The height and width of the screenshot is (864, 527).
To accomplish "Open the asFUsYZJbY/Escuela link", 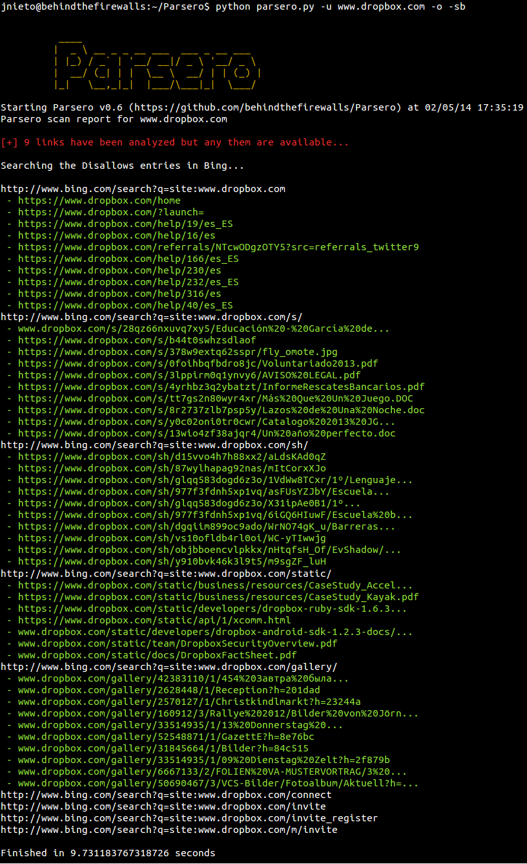I will (x=204, y=491).
